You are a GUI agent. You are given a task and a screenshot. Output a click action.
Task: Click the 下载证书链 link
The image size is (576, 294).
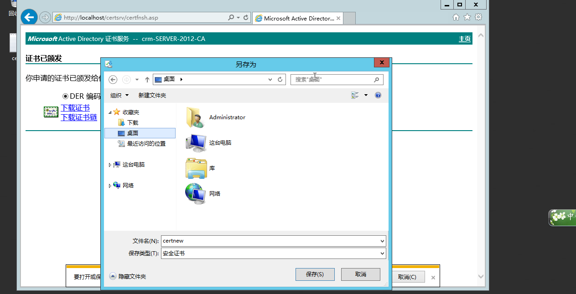[79, 117]
